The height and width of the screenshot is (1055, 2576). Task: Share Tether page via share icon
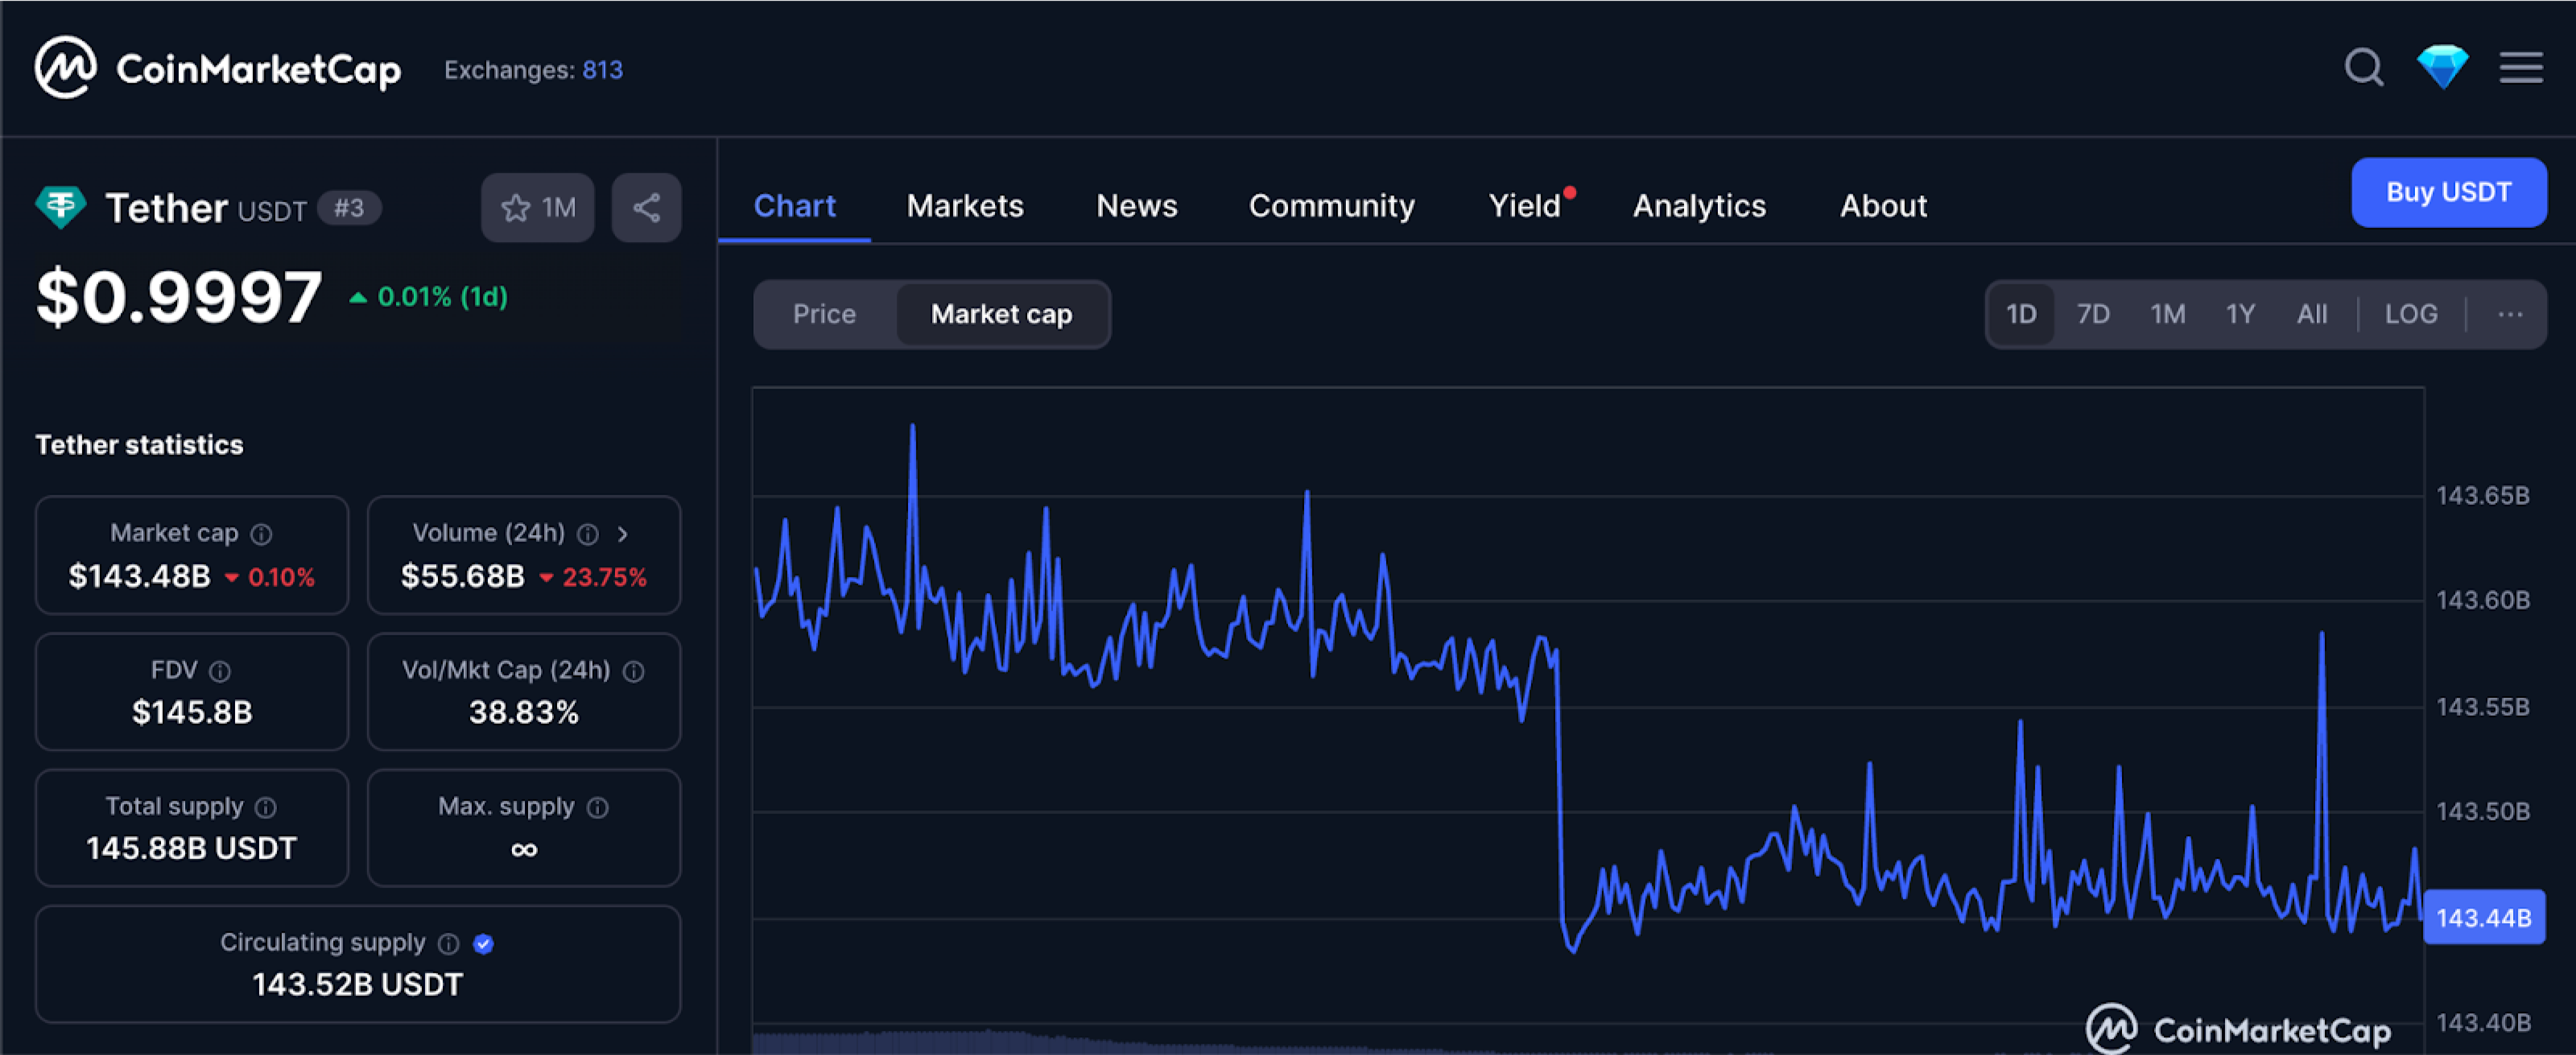tap(646, 208)
